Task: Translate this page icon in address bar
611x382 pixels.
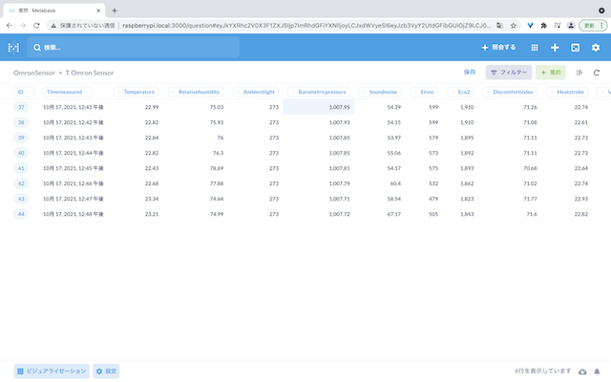Action: click(499, 26)
